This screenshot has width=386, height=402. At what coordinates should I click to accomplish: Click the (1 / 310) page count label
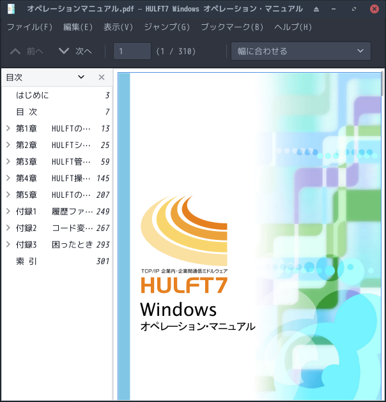tap(176, 51)
